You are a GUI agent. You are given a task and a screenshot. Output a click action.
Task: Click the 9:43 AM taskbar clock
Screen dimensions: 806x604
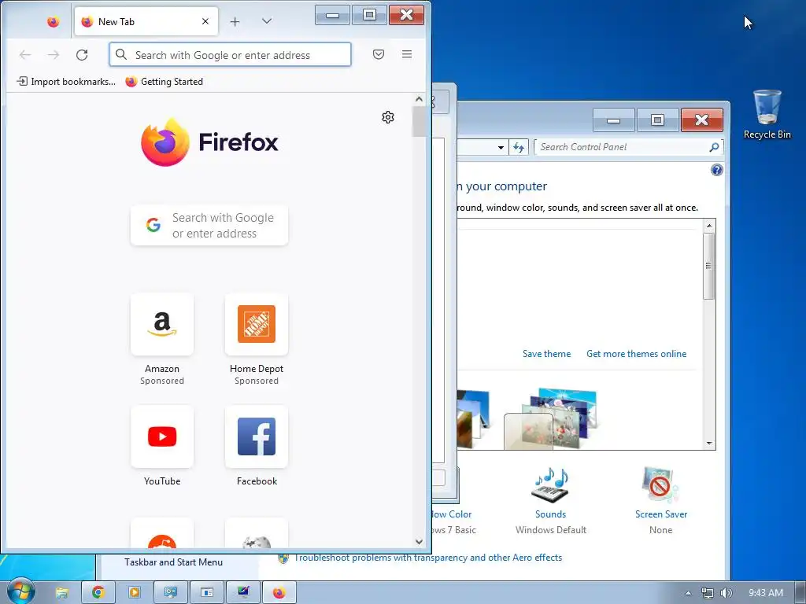click(765, 593)
